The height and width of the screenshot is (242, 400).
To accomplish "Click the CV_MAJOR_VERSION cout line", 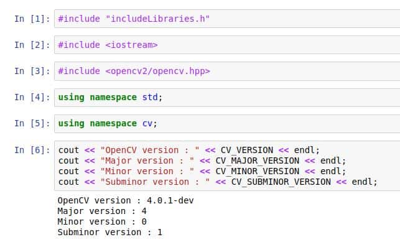I will click(x=202, y=161).
